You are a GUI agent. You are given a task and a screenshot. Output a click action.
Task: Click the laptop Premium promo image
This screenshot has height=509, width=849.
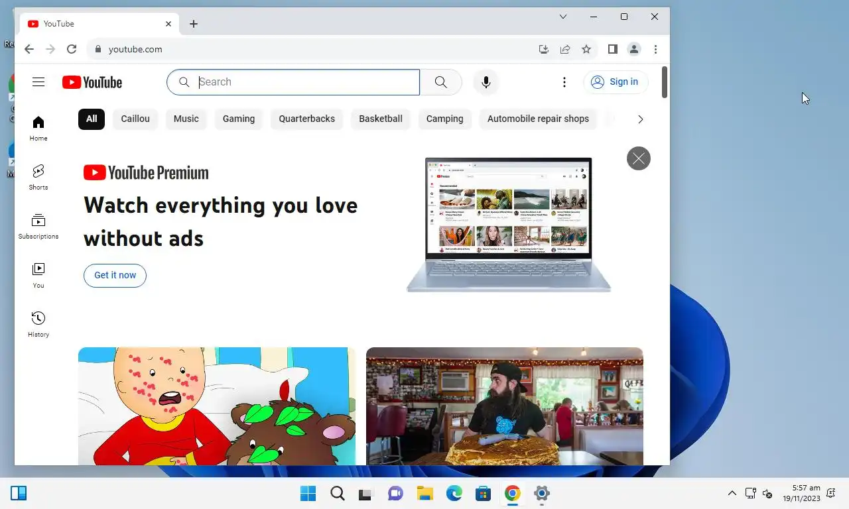pos(509,224)
